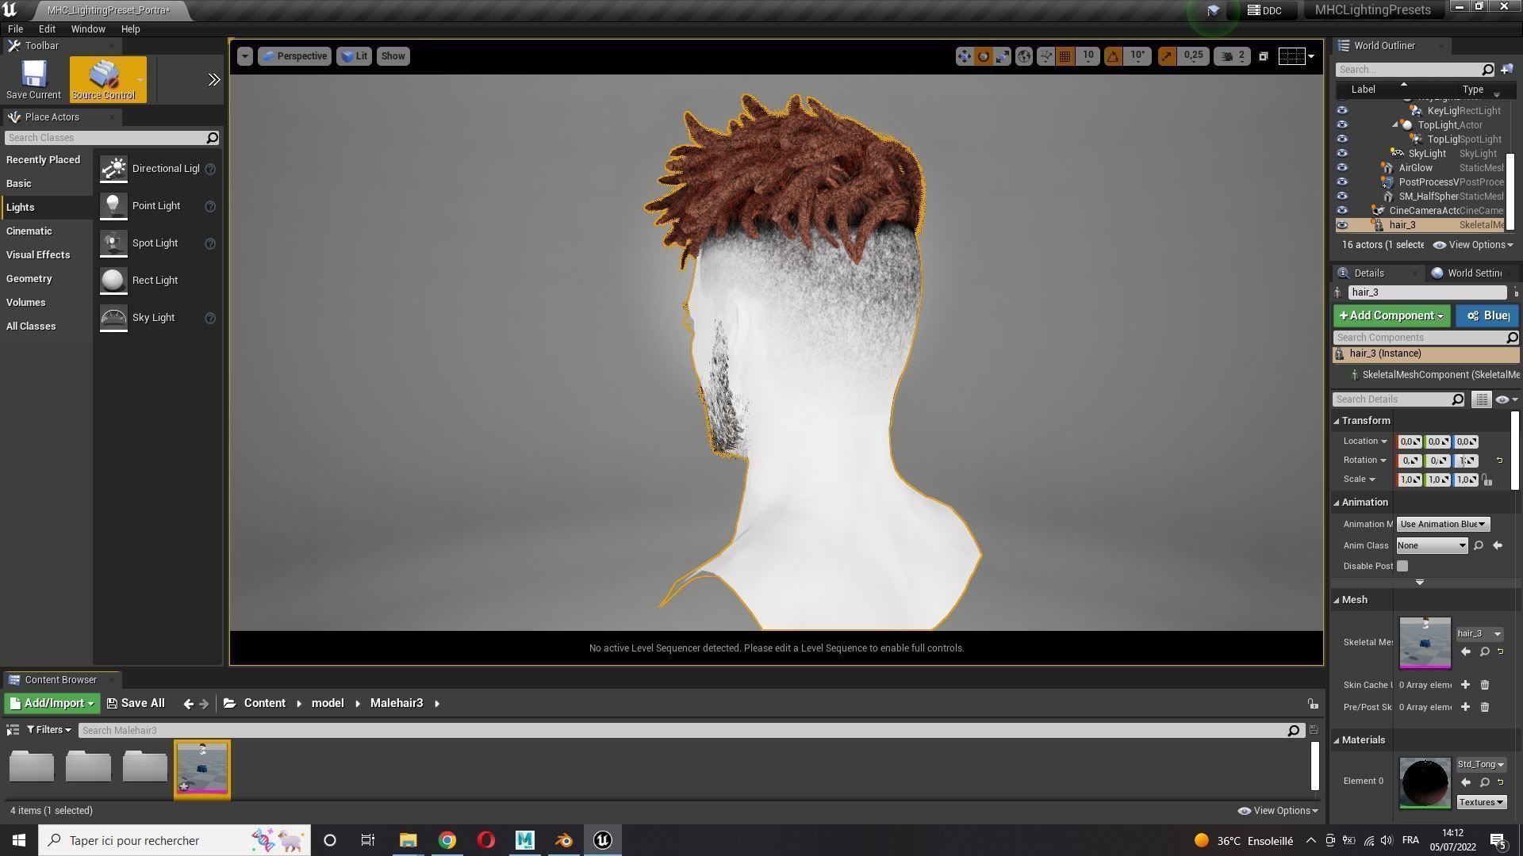Select the scale gizmo tool
The height and width of the screenshot is (856, 1523).
pos(1003,56)
